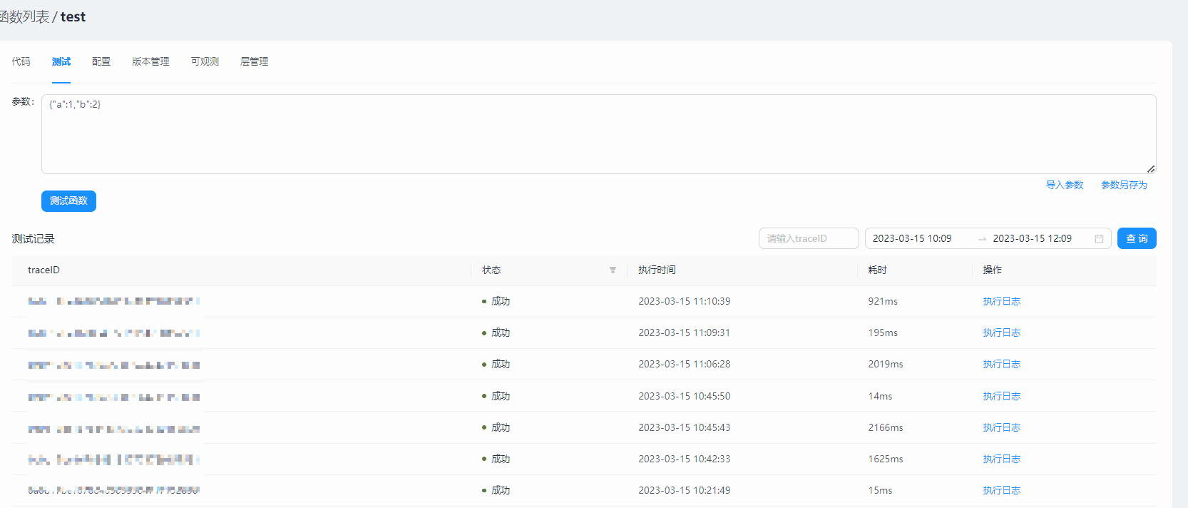Click the 2023-03-15 10:45:43 timestamp

click(x=684, y=427)
